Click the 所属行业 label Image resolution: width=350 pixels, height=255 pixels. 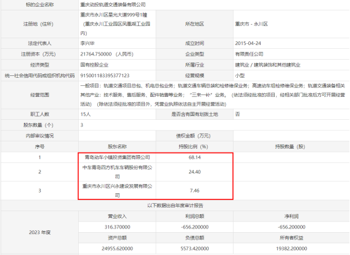click(195, 65)
